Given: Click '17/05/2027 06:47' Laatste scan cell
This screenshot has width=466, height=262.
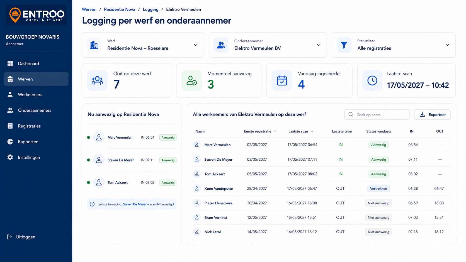Looking at the screenshot, I should (302, 188).
